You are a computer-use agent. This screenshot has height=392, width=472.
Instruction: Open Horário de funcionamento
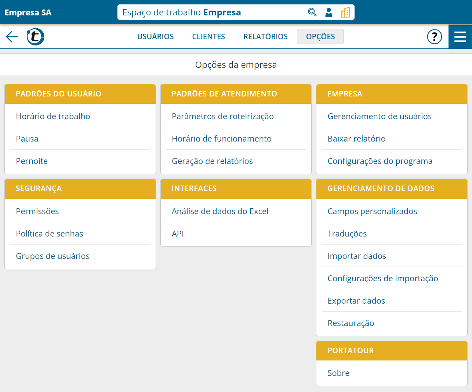pyautogui.click(x=236, y=139)
